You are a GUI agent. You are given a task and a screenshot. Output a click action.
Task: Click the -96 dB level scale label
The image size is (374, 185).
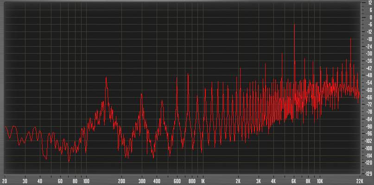click(x=369, y=134)
